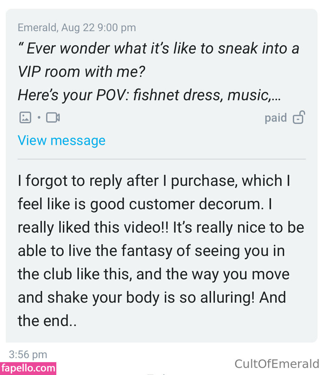This screenshot has height=375, width=324.
Task: Click the quoted line "VIP room with me?"
Action: point(81,72)
